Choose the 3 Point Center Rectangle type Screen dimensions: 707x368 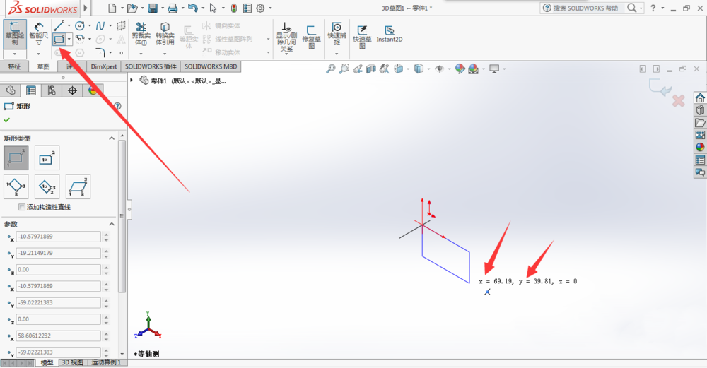point(47,186)
